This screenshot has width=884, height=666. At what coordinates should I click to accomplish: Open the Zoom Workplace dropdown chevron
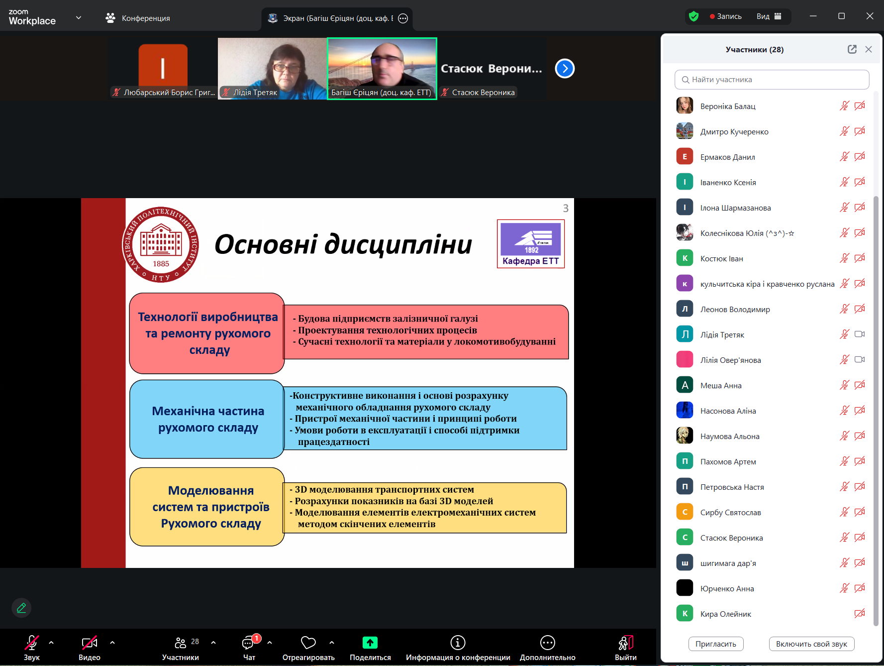(78, 18)
